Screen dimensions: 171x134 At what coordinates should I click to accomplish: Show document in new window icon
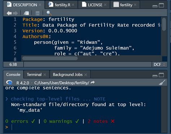click(26, 13)
